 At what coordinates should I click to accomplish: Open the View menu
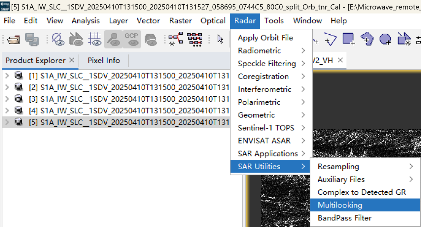(55, 21)
